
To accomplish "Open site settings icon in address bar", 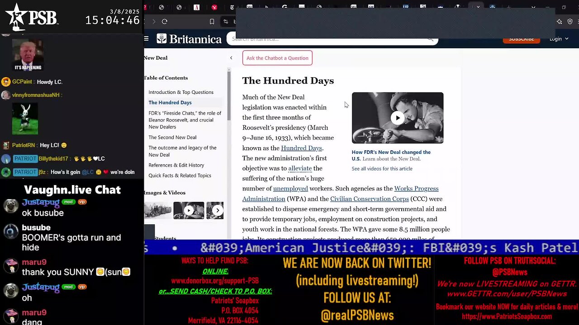I will click(x=226, y=21).
